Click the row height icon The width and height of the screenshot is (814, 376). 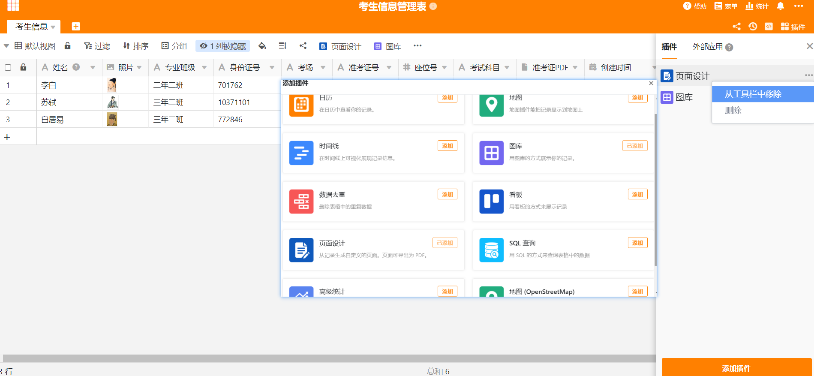point(282,46)
